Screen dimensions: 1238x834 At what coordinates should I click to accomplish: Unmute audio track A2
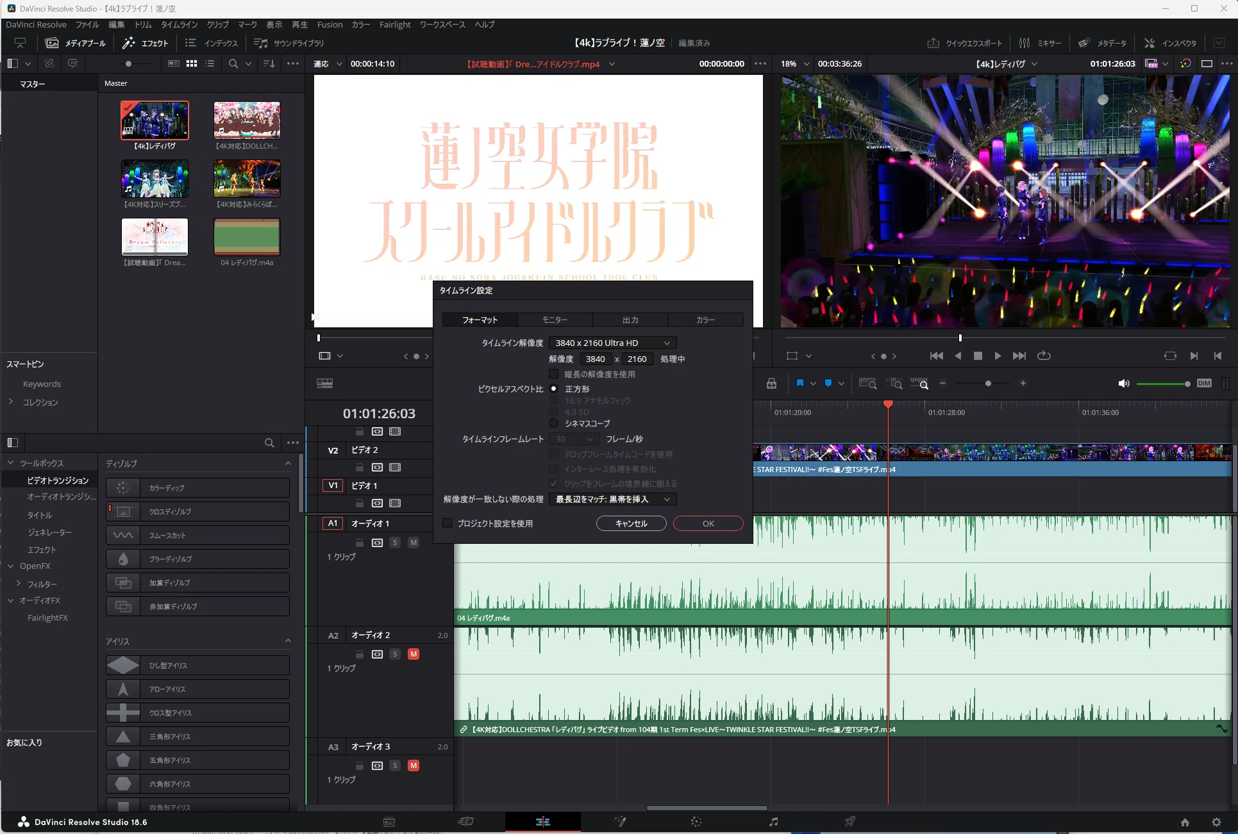click(x=414, y=654)
